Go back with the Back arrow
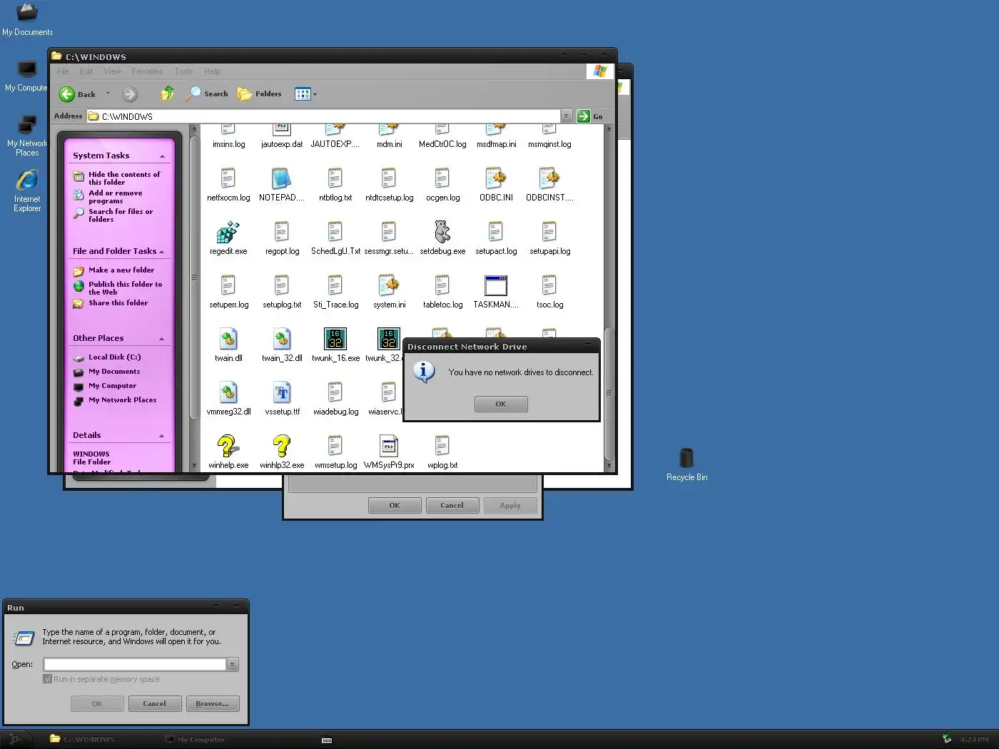Viewport: 999px width, 749px height. click(x=77, y=94)
